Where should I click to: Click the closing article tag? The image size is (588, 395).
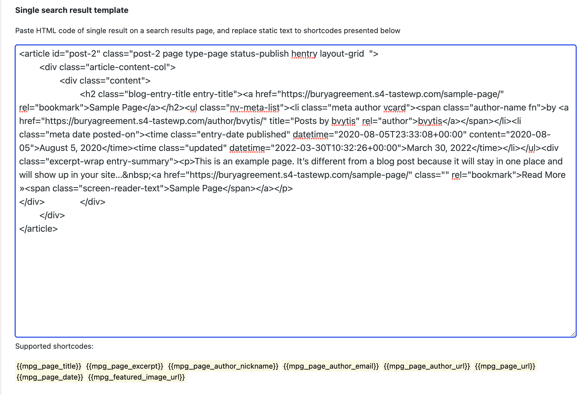pyautogui.click(x=39, y=229)
